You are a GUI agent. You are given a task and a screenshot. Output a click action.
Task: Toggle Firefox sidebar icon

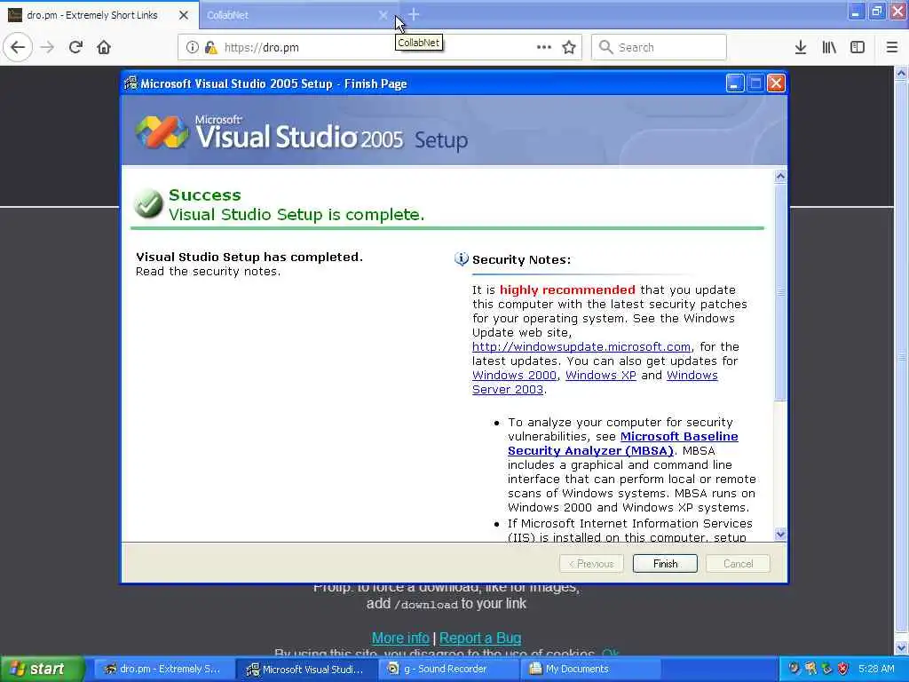(858, 47)
